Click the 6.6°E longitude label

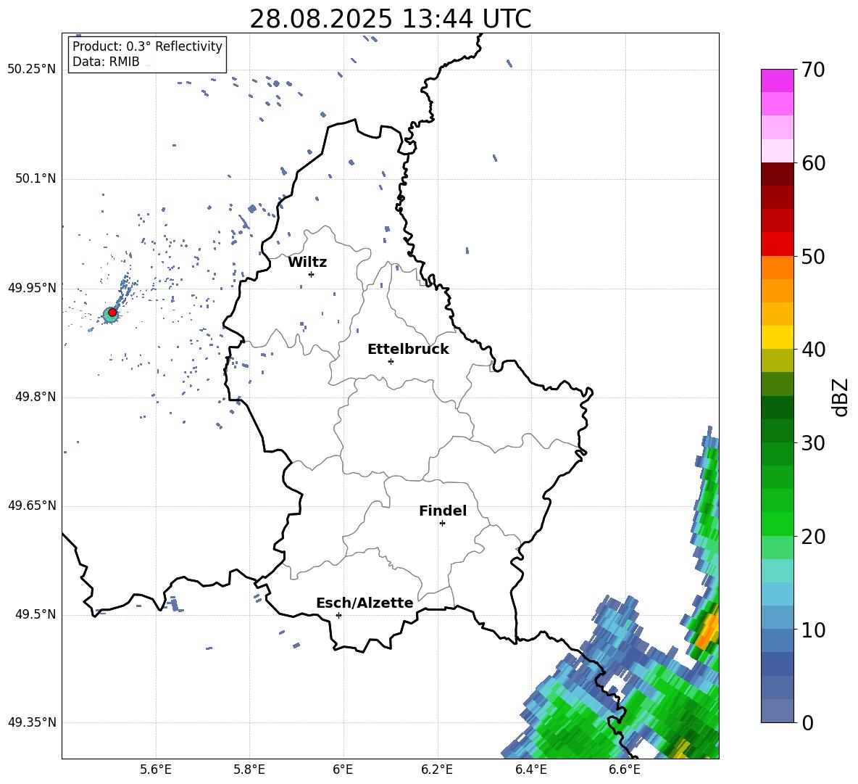pos(625,769)
